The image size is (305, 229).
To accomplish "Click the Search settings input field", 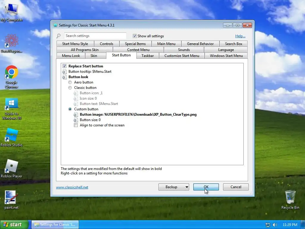I will coord(95,36).
